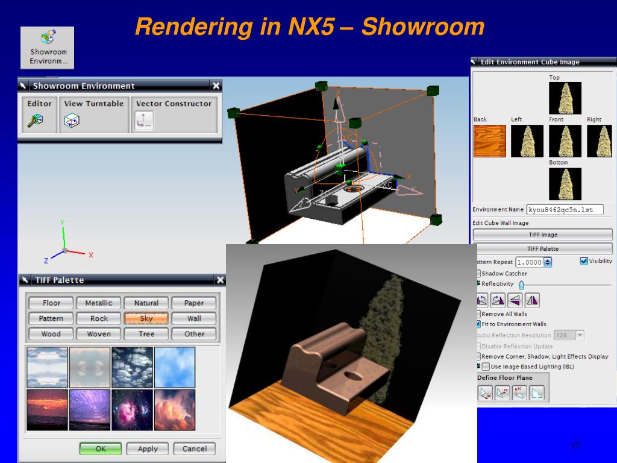Screen dimensions: 617x463
Task: Close the TIFF Palette dialog
Action: click(x=221, y=280)
